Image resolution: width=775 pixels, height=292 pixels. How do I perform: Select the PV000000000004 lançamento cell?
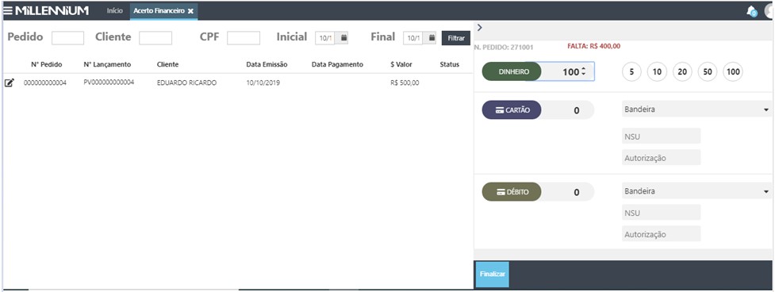[109, 83]
